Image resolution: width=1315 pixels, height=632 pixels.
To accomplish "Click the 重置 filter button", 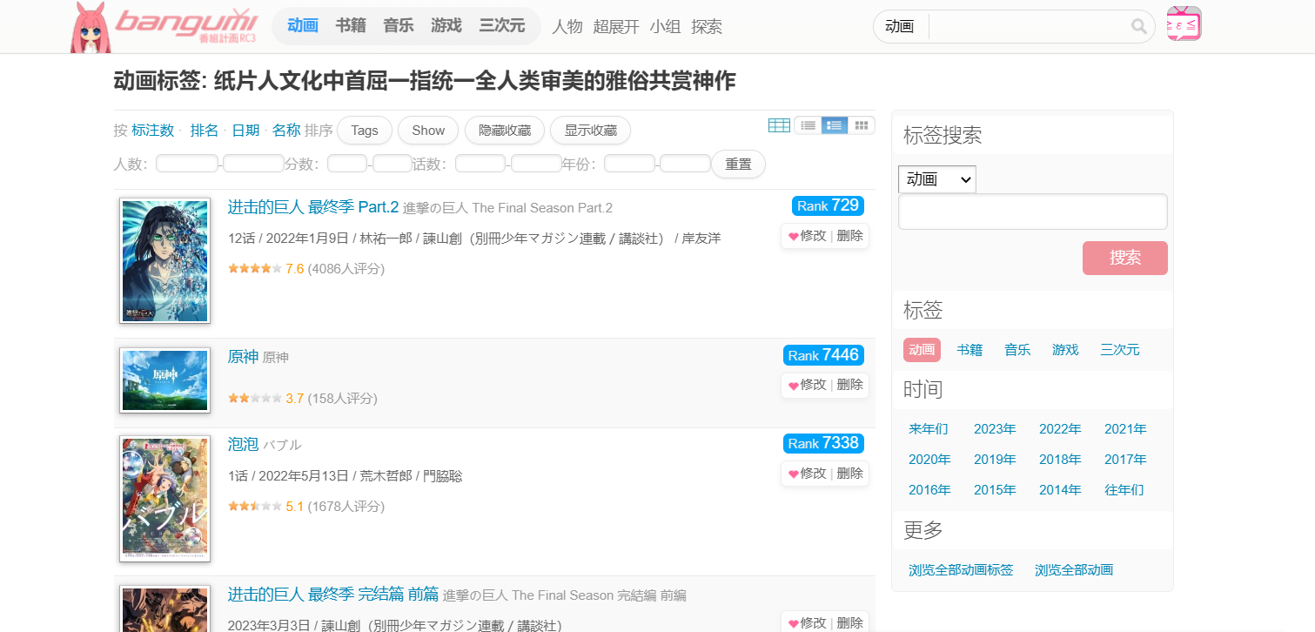I will point(738,165).
